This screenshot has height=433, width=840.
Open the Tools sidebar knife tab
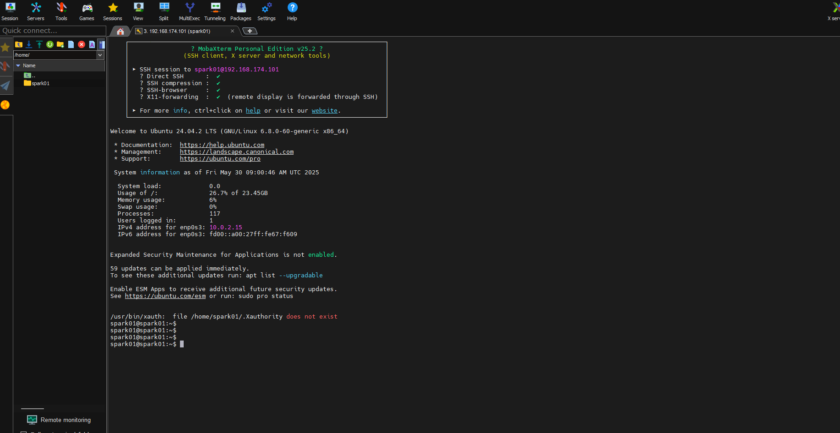pyautogui.click(x=5, y=66)
